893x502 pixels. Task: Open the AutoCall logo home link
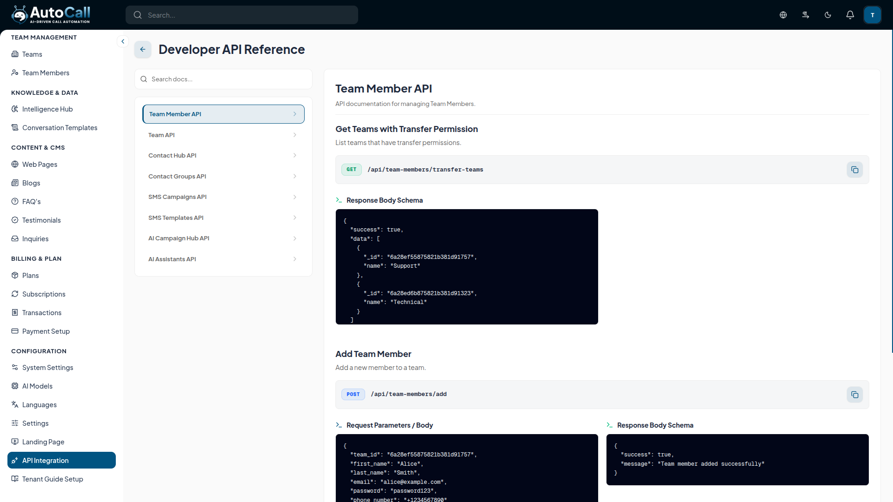point(51,15)
